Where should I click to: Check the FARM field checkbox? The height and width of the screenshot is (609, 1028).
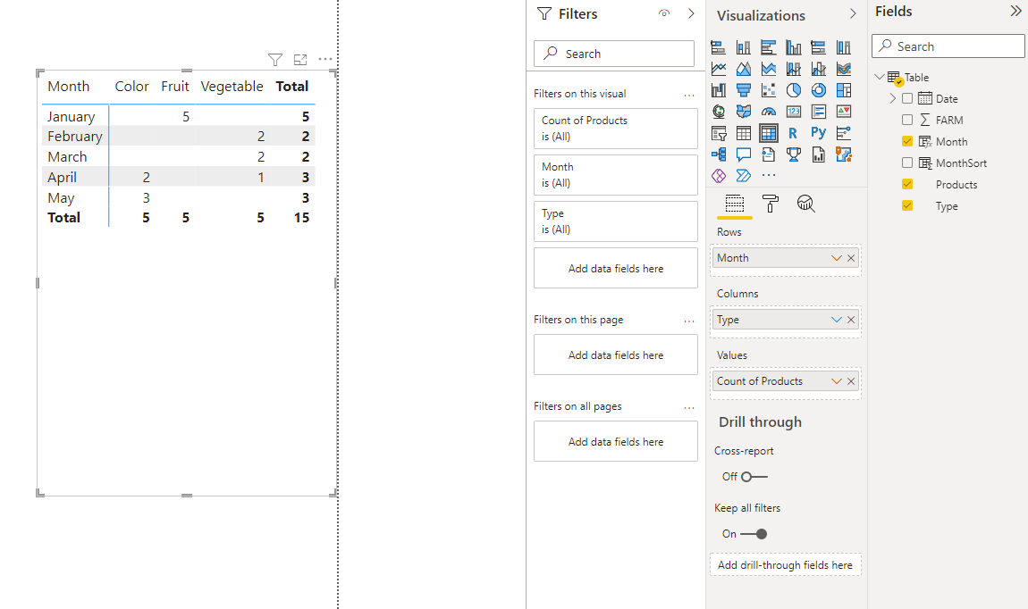click(x=907, y=120)
